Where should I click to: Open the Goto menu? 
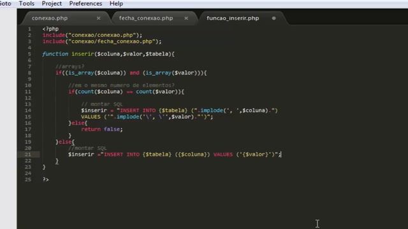[5, 4]
